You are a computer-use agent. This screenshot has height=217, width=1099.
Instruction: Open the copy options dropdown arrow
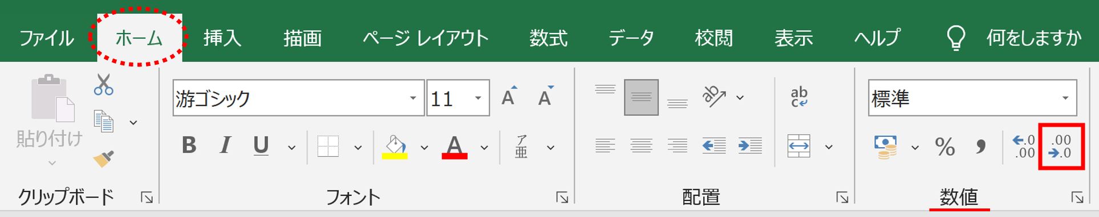point(133,122)
